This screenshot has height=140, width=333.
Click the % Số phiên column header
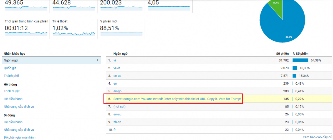[x=301, y=54]
